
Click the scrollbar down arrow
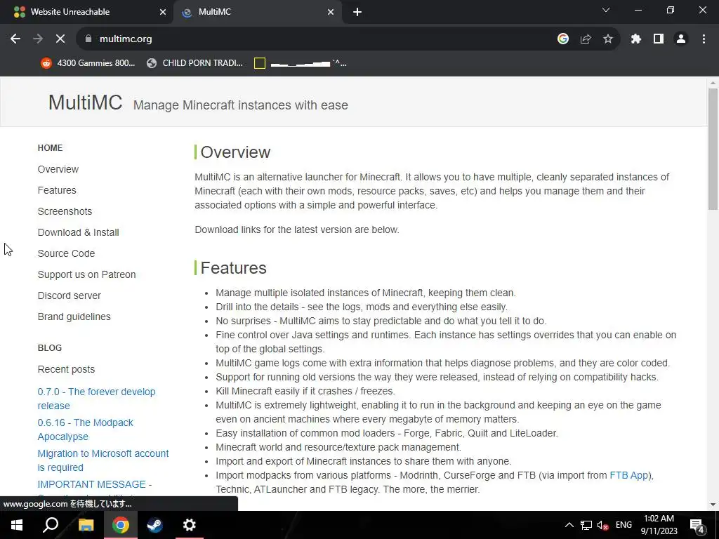pyautogui.click(x=713, y=505)
